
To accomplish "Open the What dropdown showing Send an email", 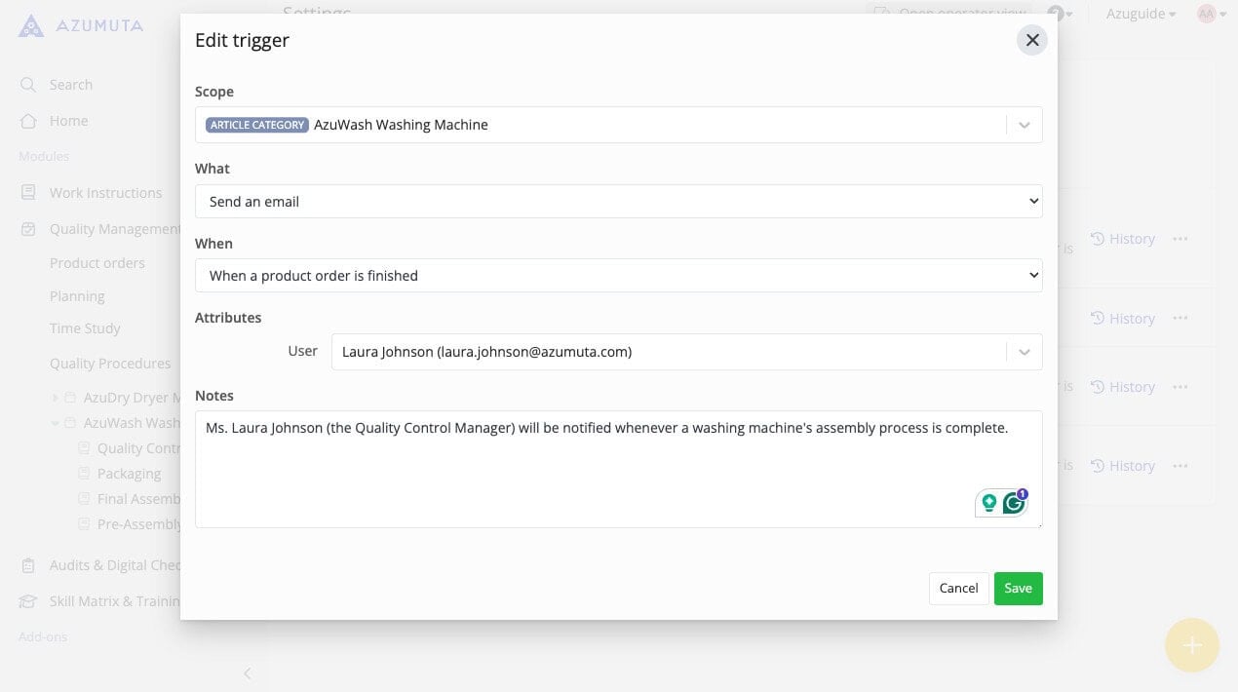I will pos(618,202).
